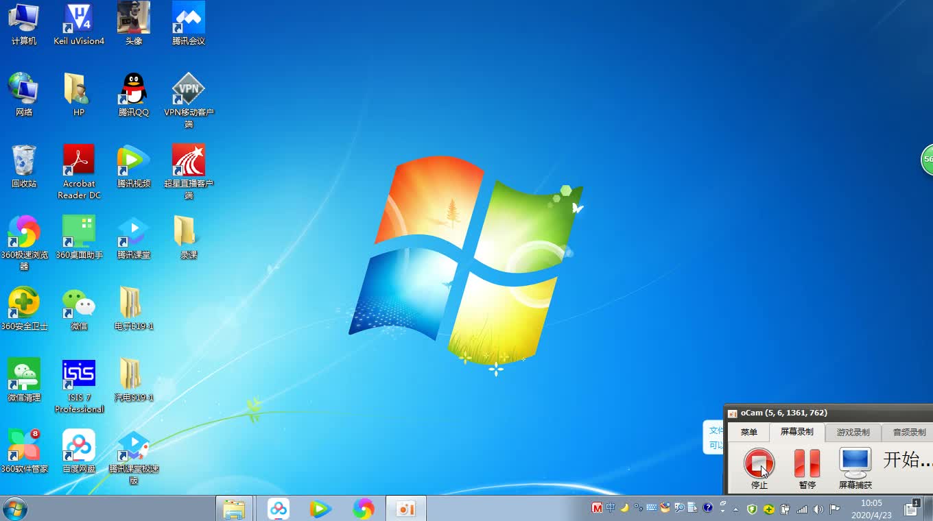Select the 腾讯视频 shortcut
This screenshot has width=933, height=521.
pos(134,166)
